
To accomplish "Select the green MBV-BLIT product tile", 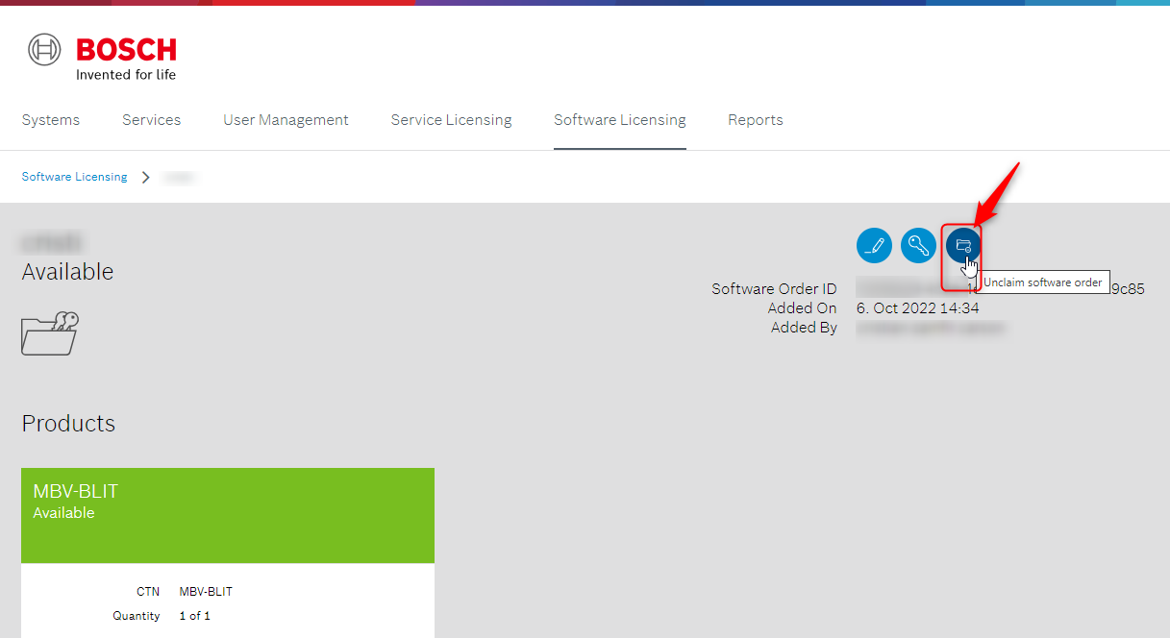I will (228, 515).
